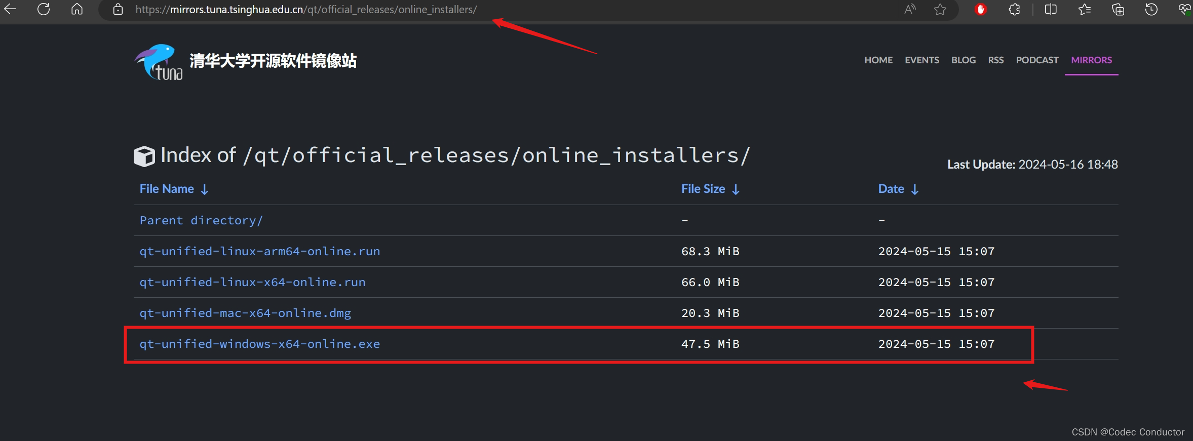The height and width of the screenshot is (441, 1193).
Task: Download qt-unified-linux-x64-online.run
Action: 252,282
